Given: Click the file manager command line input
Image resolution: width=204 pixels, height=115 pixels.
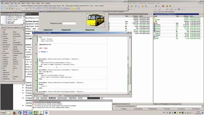Looking at the screenshot, I should 169,106.
